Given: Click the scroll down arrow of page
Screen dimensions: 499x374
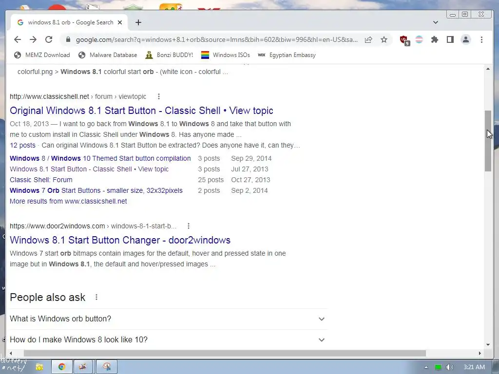Looking at the screenshot, I should click(488, 345).
